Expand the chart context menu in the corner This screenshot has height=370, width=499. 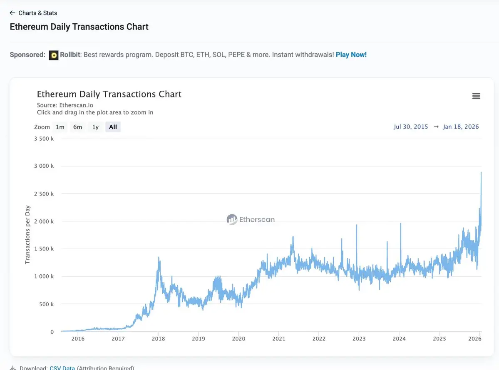(476, 96)
